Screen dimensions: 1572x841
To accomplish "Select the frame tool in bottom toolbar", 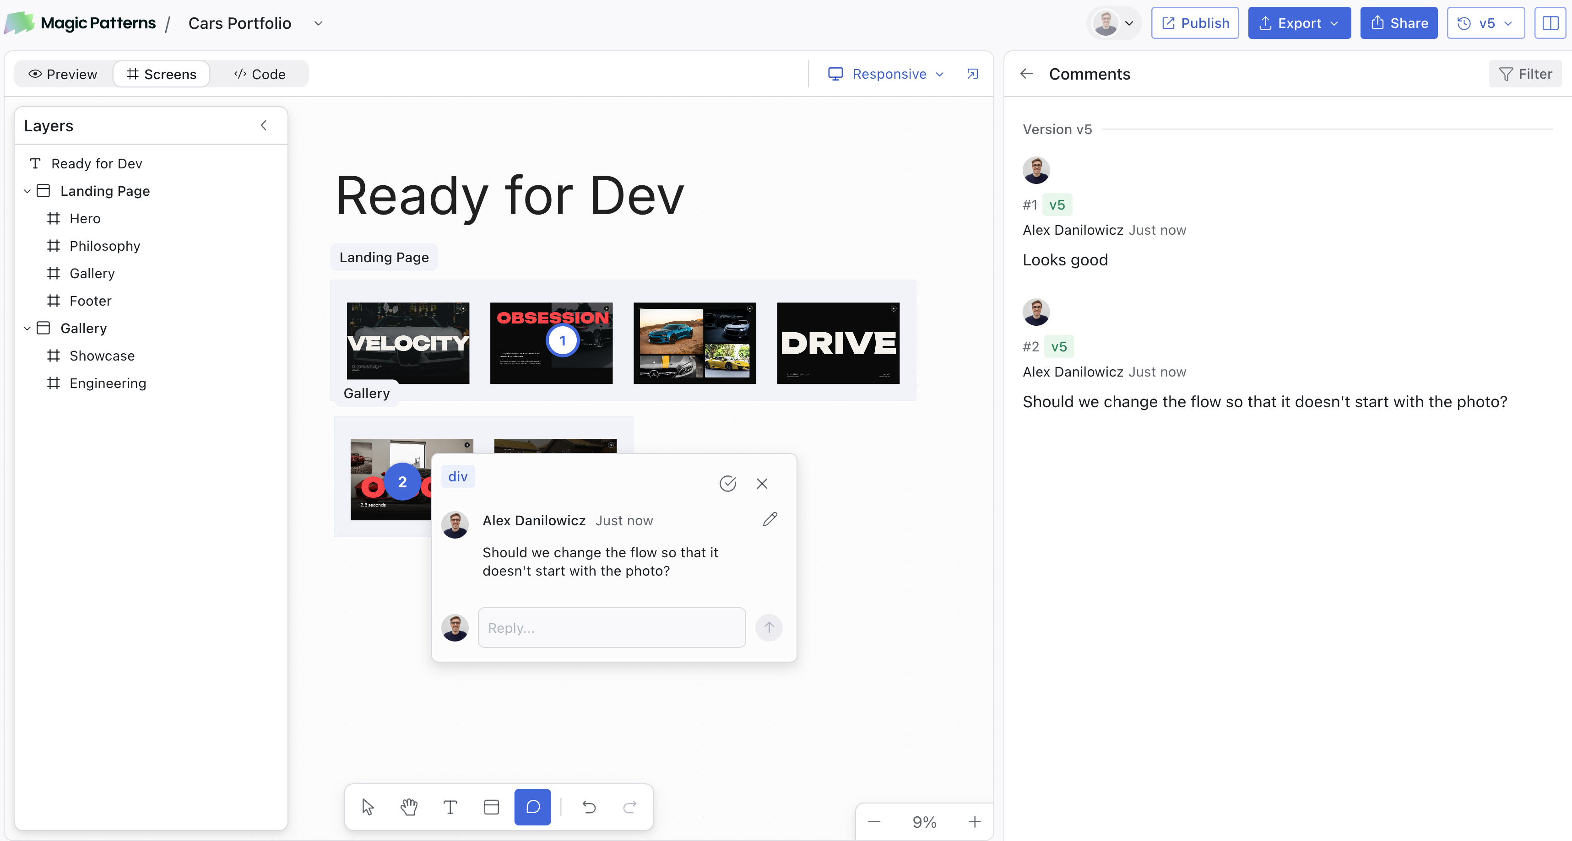I will click(491, 807).
